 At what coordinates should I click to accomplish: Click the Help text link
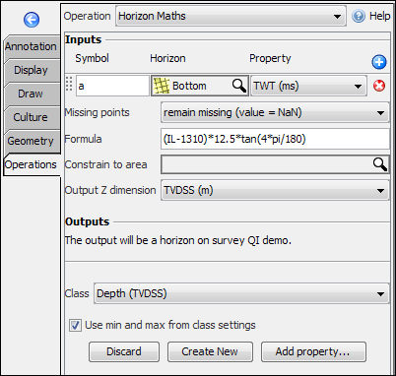380,16
